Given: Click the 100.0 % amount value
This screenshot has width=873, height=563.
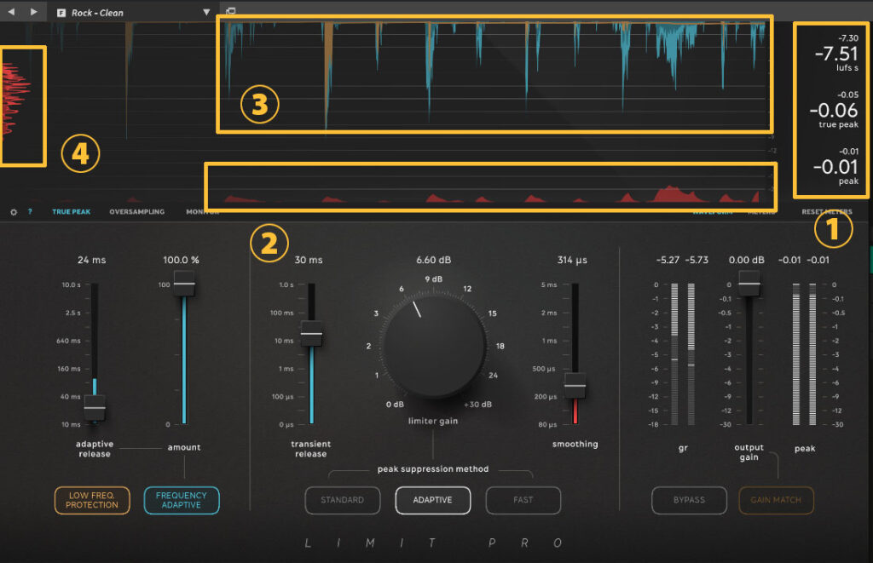Looking at the screenshot, I should pos(181,260).
